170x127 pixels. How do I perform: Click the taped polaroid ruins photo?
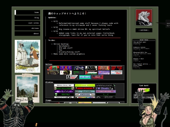(27, 88)
